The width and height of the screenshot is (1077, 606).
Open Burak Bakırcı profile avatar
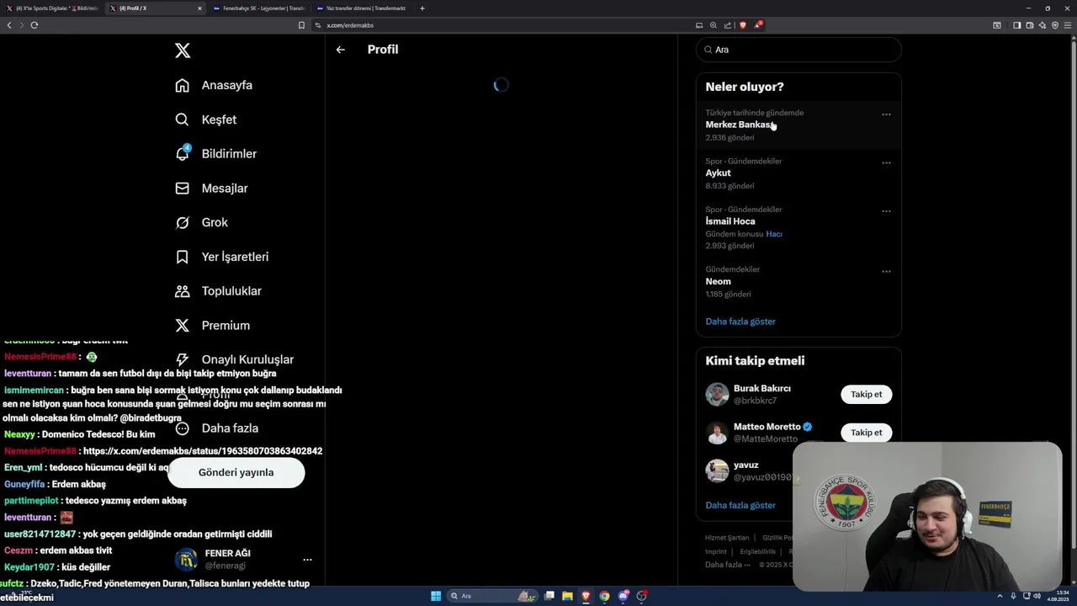point(717,395)
